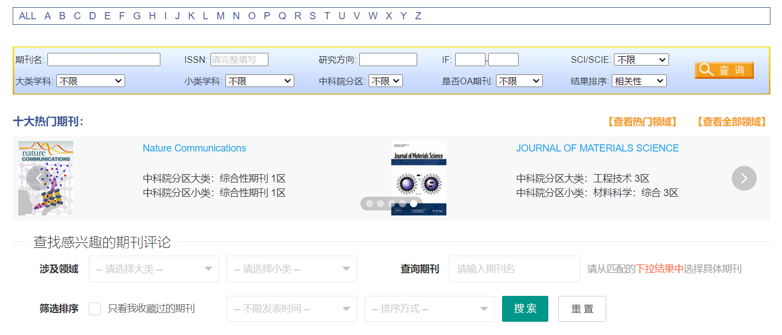
Task: Expand 排序方式 dropdown
Action: [429, 309]
